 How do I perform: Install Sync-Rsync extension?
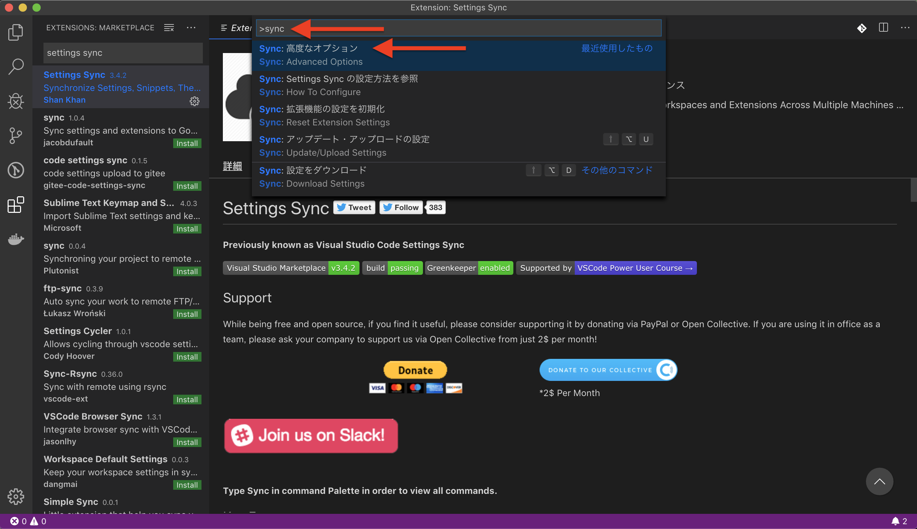click(x=187, y=399)
